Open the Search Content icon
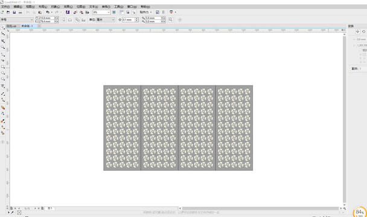The width and height of the screenshot is (367, 217). (x=68, y=12)
